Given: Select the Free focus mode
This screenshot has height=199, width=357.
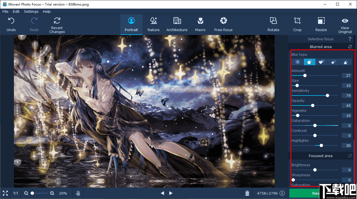Looking at the screenshot, I should pos(223,24).
